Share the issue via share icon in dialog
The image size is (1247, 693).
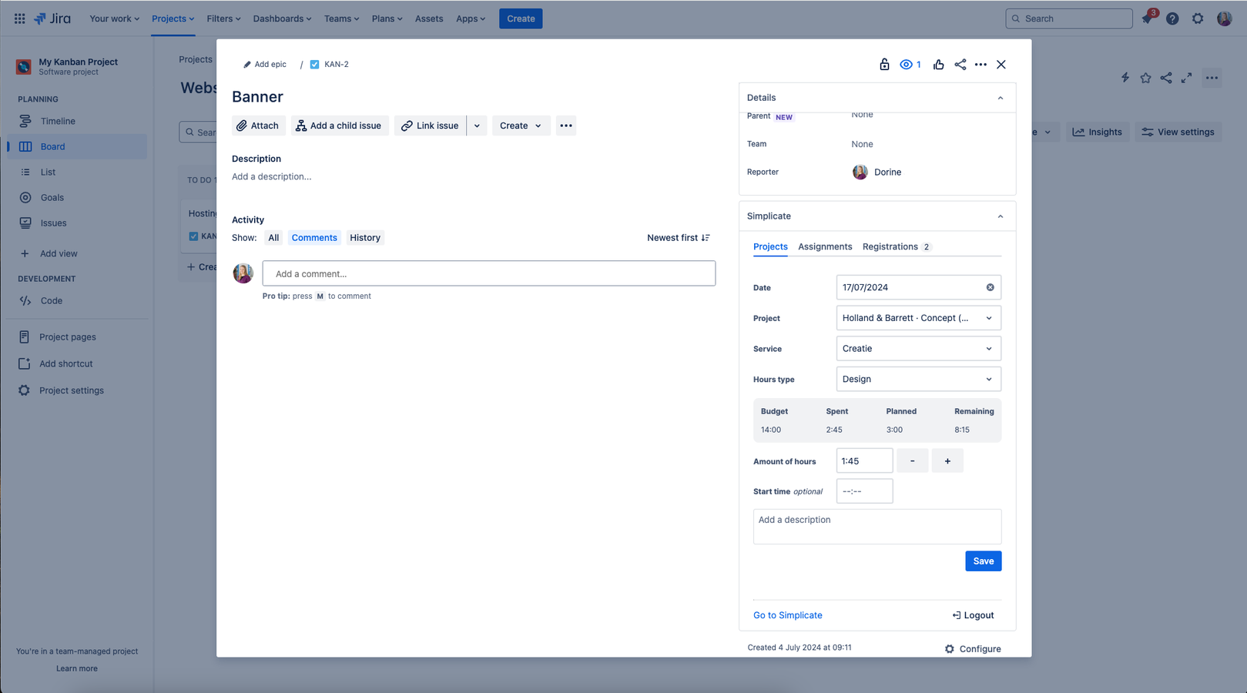[x=960, y=65]
